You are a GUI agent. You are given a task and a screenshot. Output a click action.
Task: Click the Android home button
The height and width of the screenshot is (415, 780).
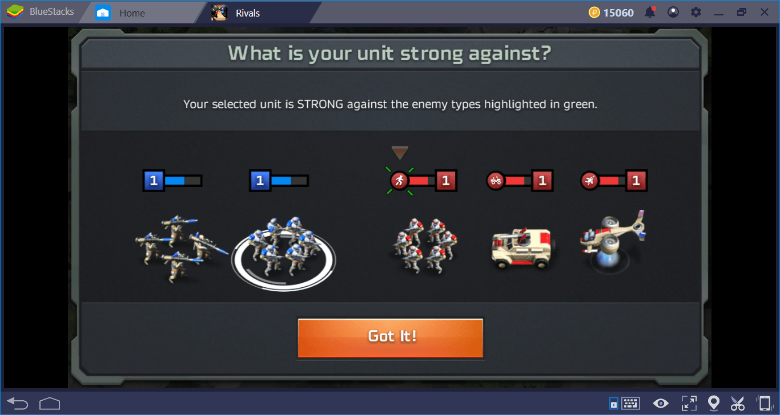coord(50,404)
